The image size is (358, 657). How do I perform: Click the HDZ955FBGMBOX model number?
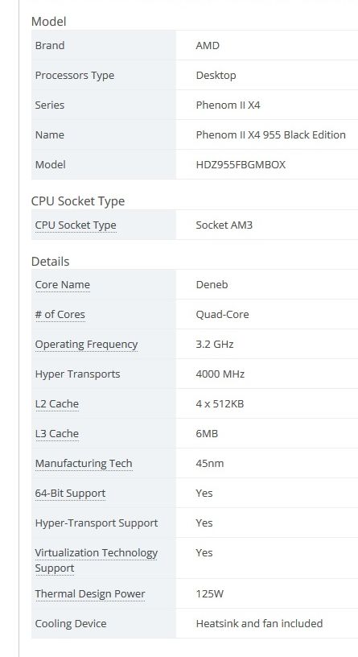pos(241,164)
